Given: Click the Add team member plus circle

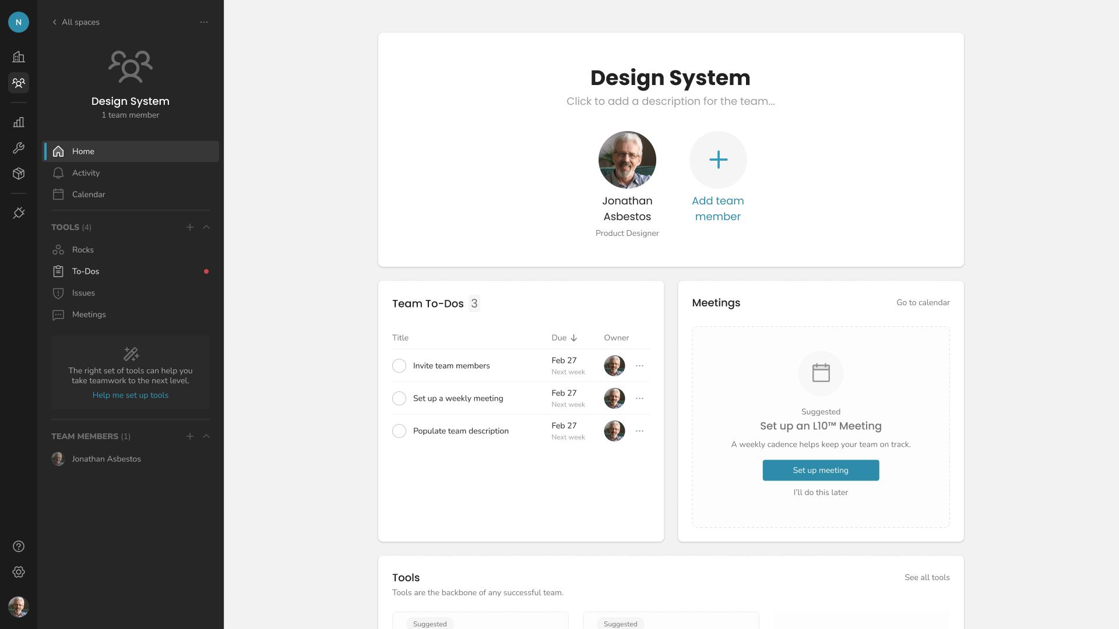Looking at the screenshot, I should [x=718, y=160].
